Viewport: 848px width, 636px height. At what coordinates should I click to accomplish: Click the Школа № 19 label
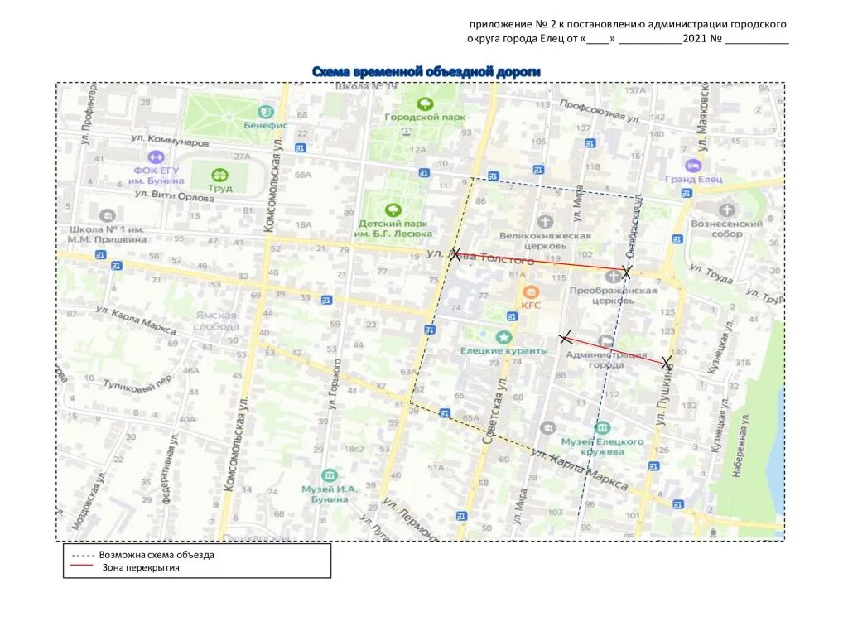pyautogui.click(x=366, y=86)
